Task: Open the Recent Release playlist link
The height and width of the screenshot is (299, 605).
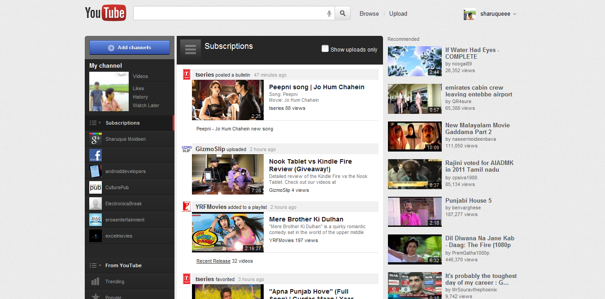Action: 213,261
